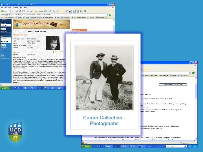
Task: Open UCD Graduate Studies link in Curran window
Action: (x=150, y=75)
